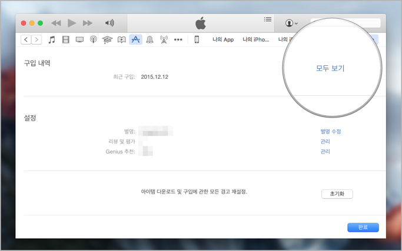
Task: Click the volume speaker icon
Action: pos(109,23)
